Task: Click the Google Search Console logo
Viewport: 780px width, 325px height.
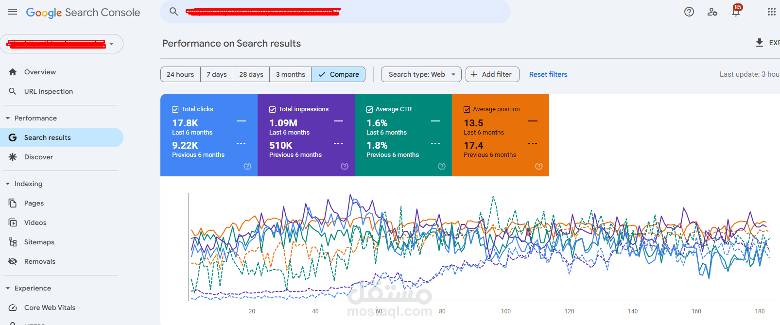Action: (83, 13)
